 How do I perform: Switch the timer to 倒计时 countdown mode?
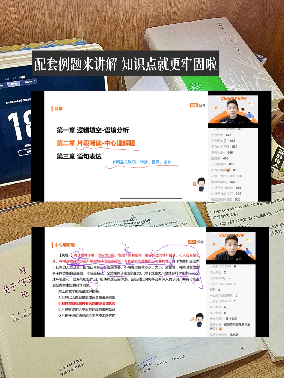14,84
